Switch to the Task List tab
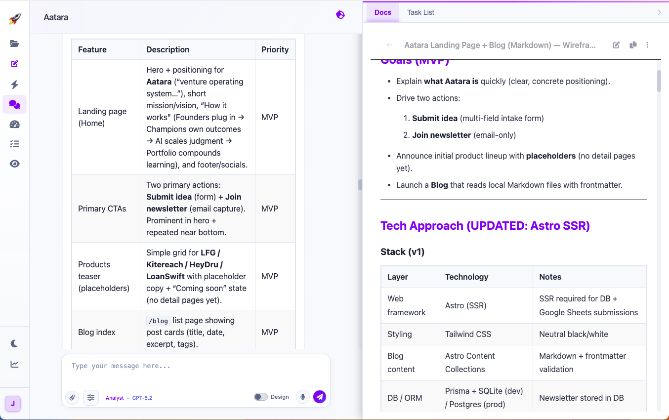 (x=420, y=12)
